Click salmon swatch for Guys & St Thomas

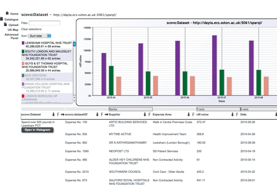point(23,63)
